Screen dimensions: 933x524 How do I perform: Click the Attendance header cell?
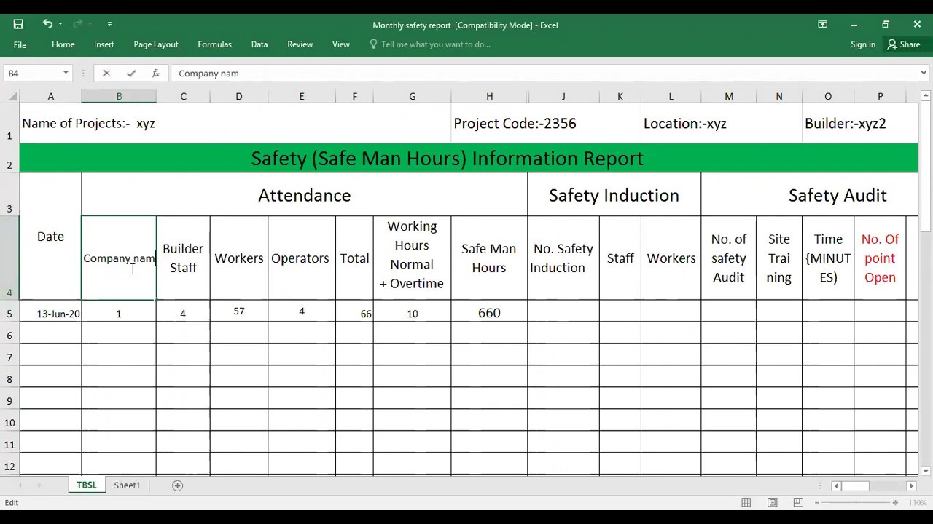(x=305, y=195)
